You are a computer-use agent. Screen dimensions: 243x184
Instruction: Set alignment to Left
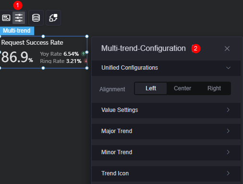tap(151, 88)
